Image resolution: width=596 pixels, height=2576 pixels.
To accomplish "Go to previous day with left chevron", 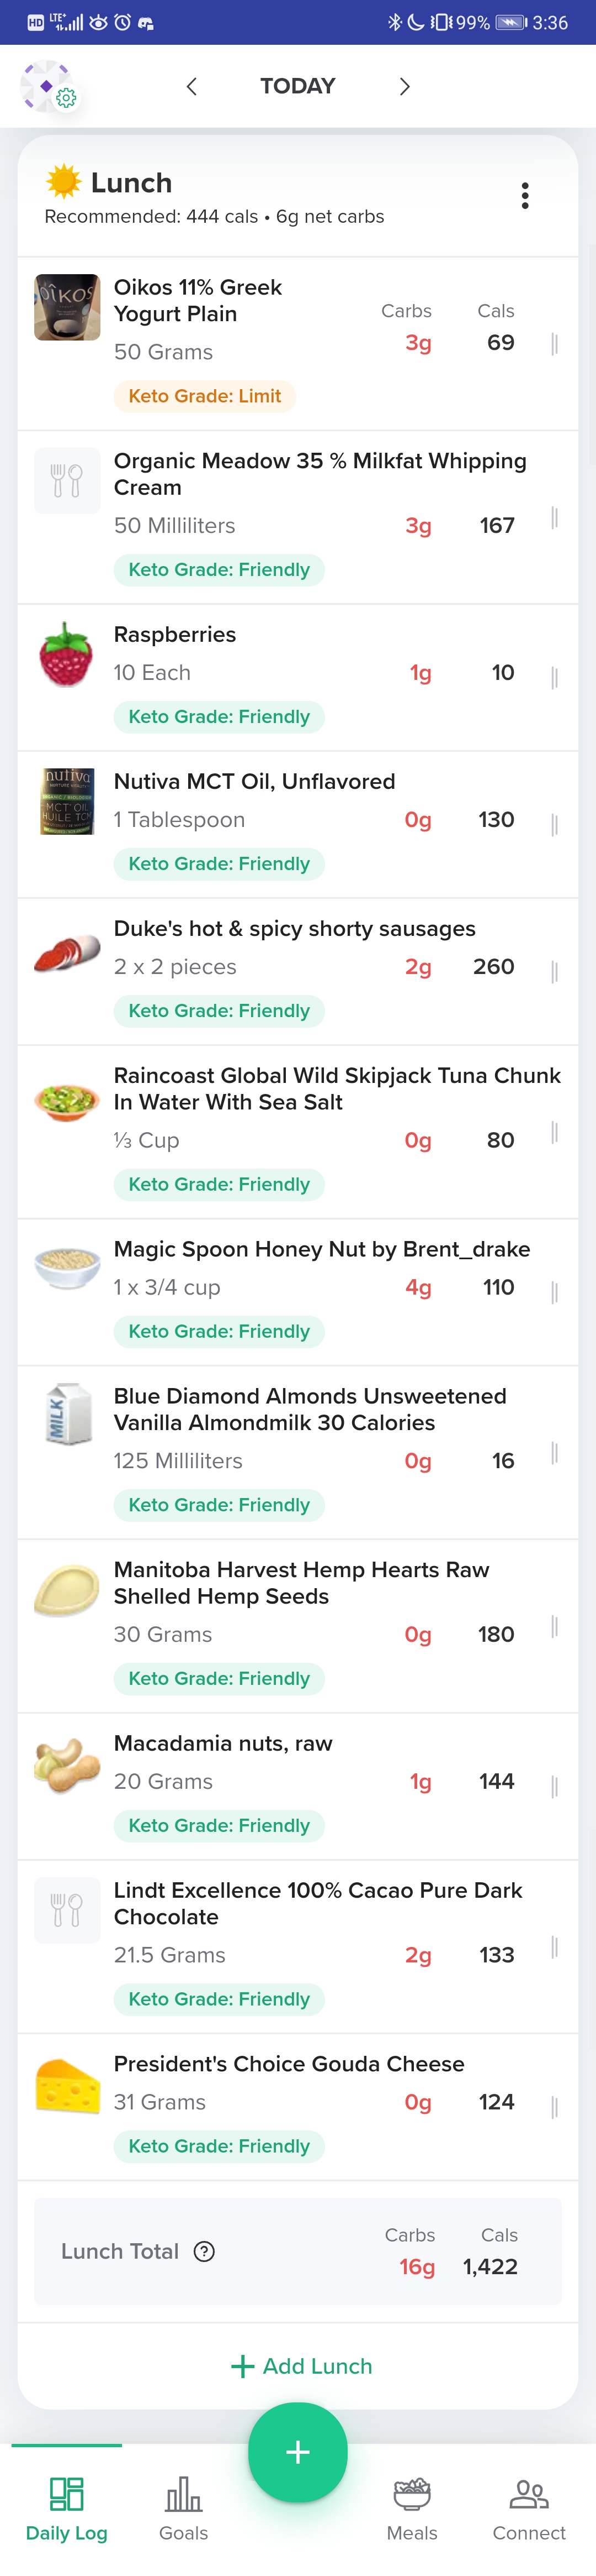I will tap(191, 87).
